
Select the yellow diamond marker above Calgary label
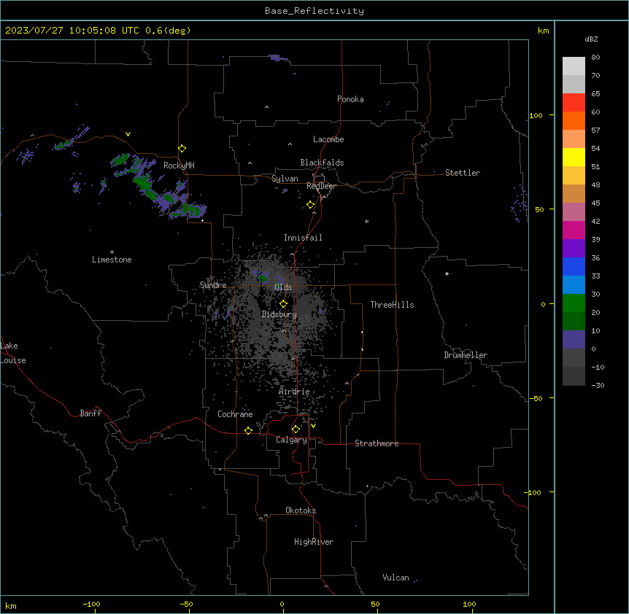(x=296, y=430)
